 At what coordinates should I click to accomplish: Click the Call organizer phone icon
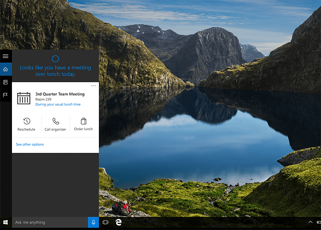pos(56,121)
